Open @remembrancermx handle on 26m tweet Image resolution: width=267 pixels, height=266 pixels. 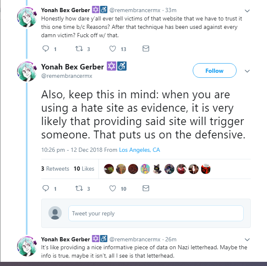[x=135, y=239]
